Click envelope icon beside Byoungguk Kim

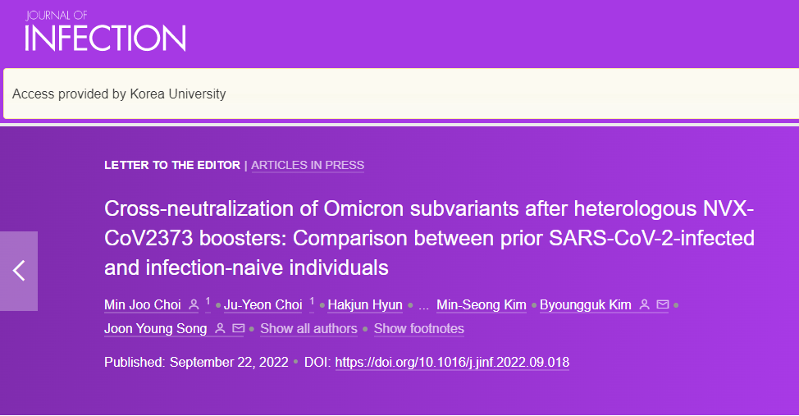click(x=663, y=305)
